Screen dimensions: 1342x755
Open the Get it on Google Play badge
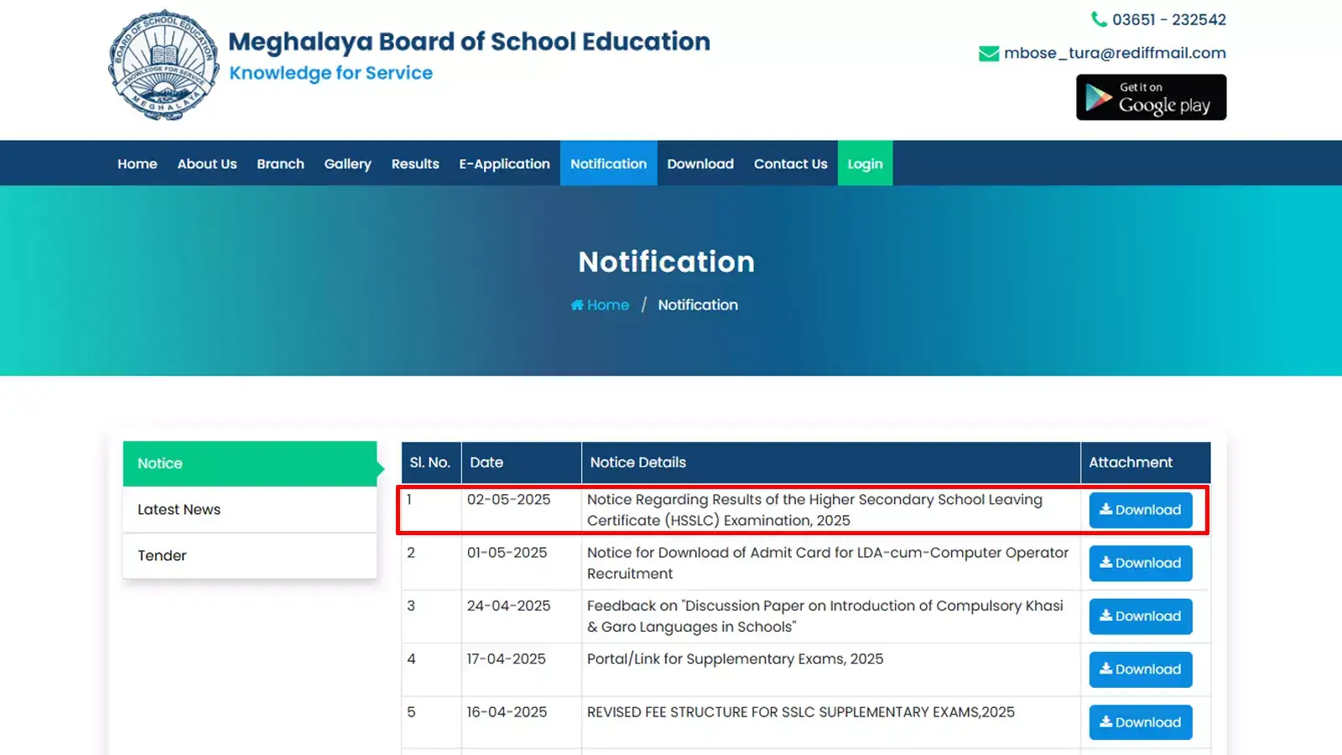pyautogui.click(x=1151, y=97)
